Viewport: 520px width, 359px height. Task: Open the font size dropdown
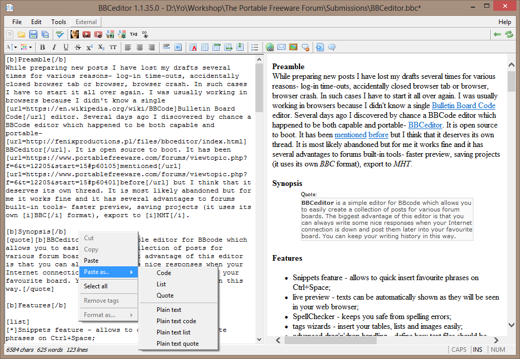click(x=11, y=48)
